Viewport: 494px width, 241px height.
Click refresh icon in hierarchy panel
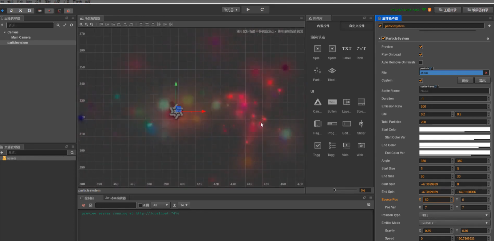point(72,25)
